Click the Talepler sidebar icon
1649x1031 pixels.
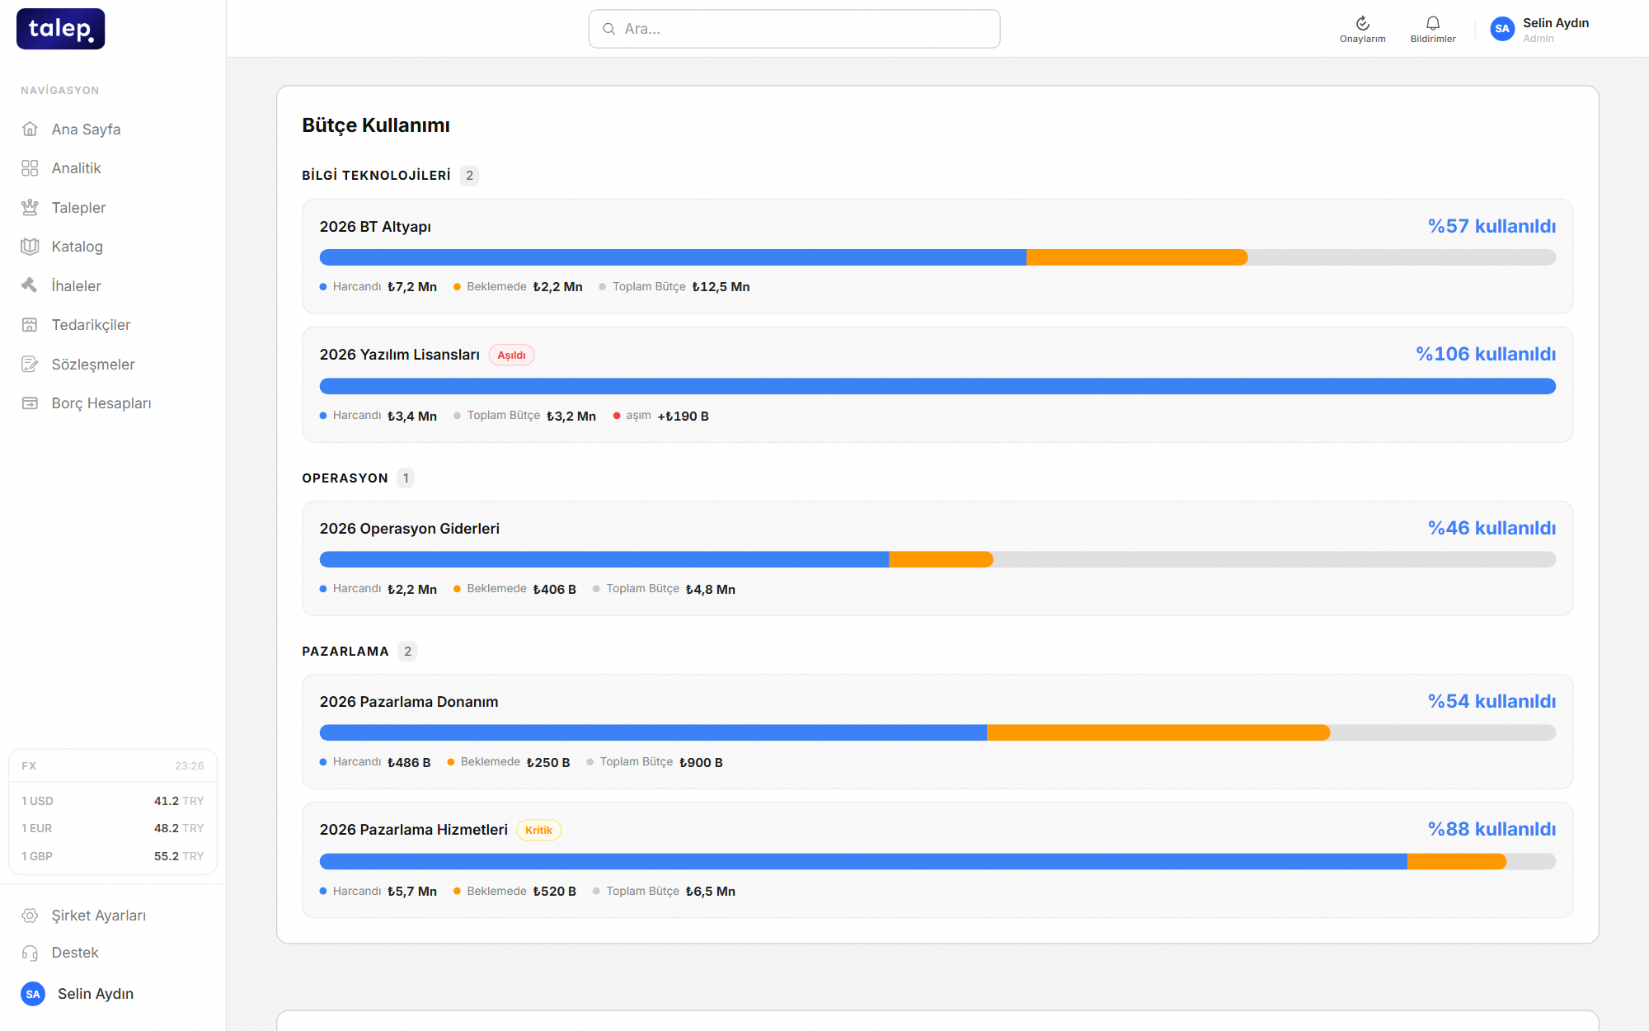coord(30,207)
